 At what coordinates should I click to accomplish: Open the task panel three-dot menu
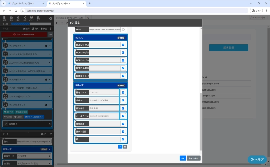pyautogui.click(x=51, y=29)
